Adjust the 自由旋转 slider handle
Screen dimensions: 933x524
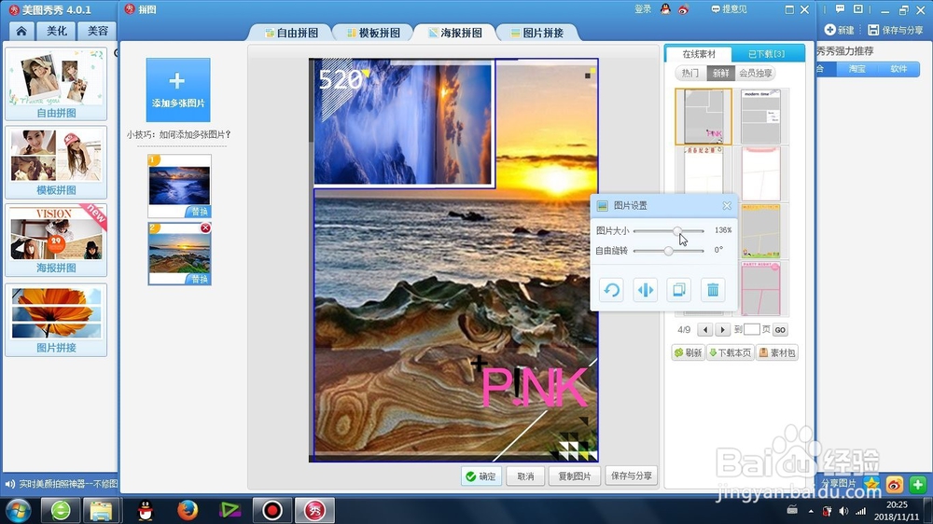[668, 251]
